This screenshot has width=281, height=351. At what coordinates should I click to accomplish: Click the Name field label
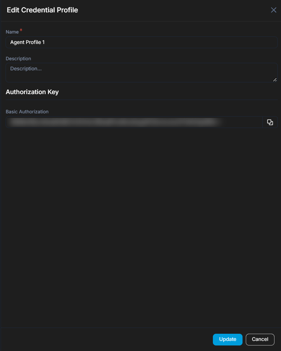[x=12, y=32]
